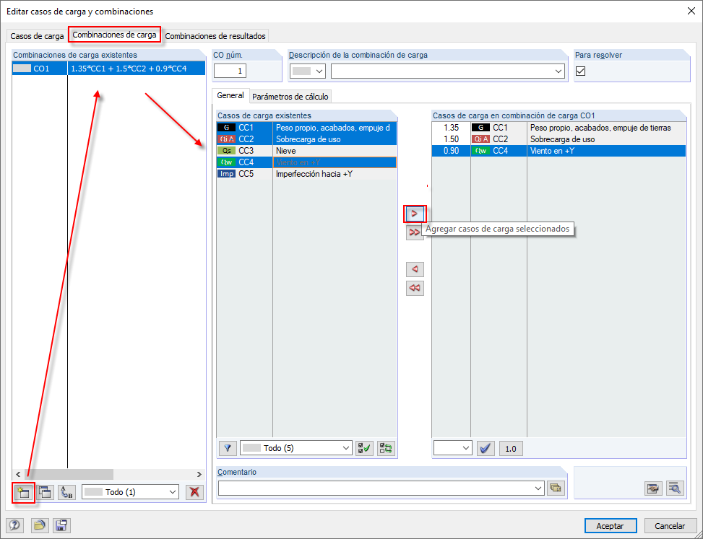Save the combinations with the diskette icon
This screenshot has width=703, height=539.
61,525
